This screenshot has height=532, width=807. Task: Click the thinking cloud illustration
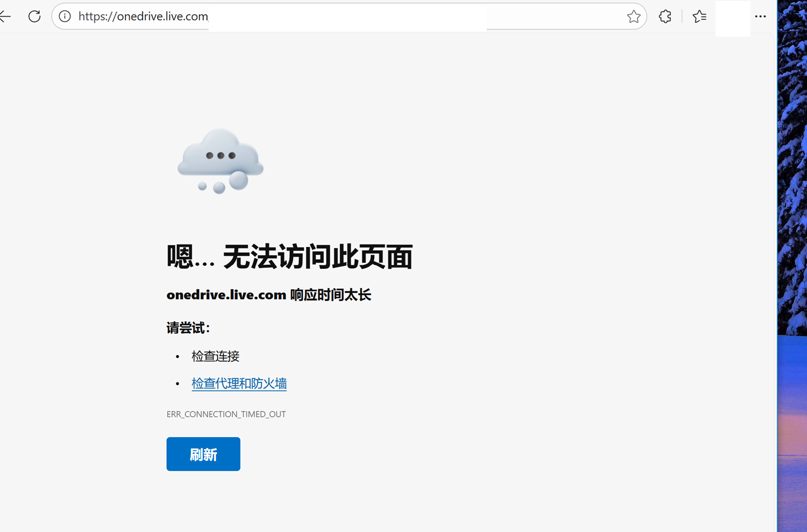[221, 161]
